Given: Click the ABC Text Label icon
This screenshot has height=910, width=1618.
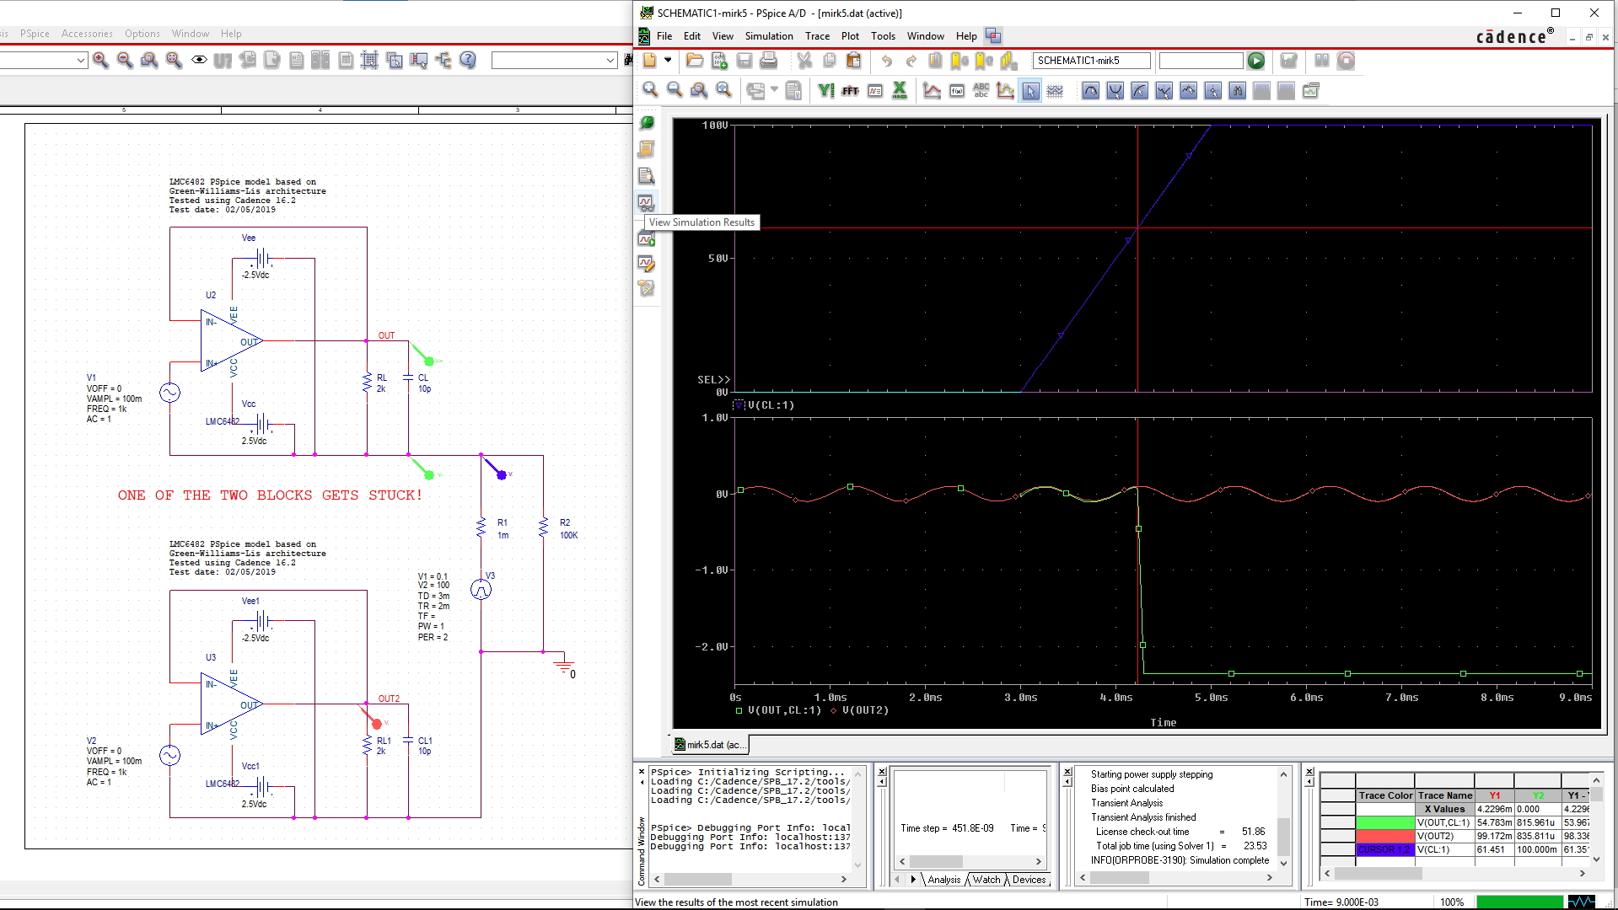Looking at the screenshot, I should click(981, 90).
